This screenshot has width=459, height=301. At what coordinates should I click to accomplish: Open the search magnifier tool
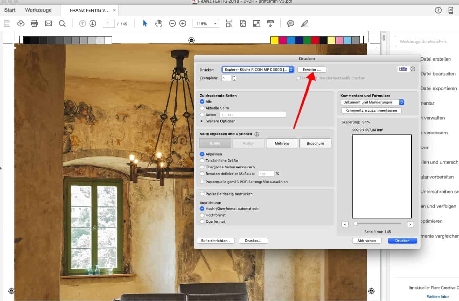click(x=62, y=23)
